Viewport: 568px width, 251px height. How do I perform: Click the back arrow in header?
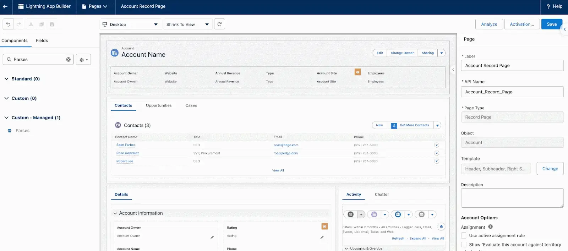[5, 6]
